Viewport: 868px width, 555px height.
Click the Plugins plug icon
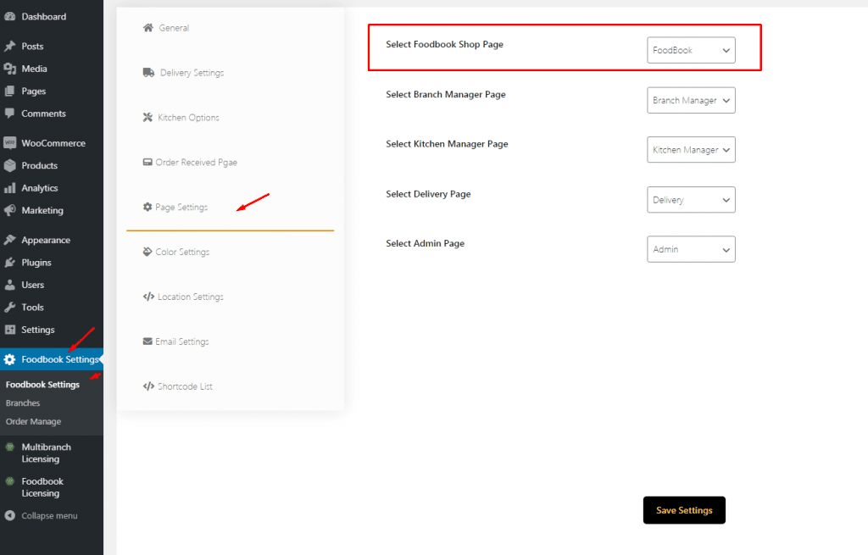(10, 263)
